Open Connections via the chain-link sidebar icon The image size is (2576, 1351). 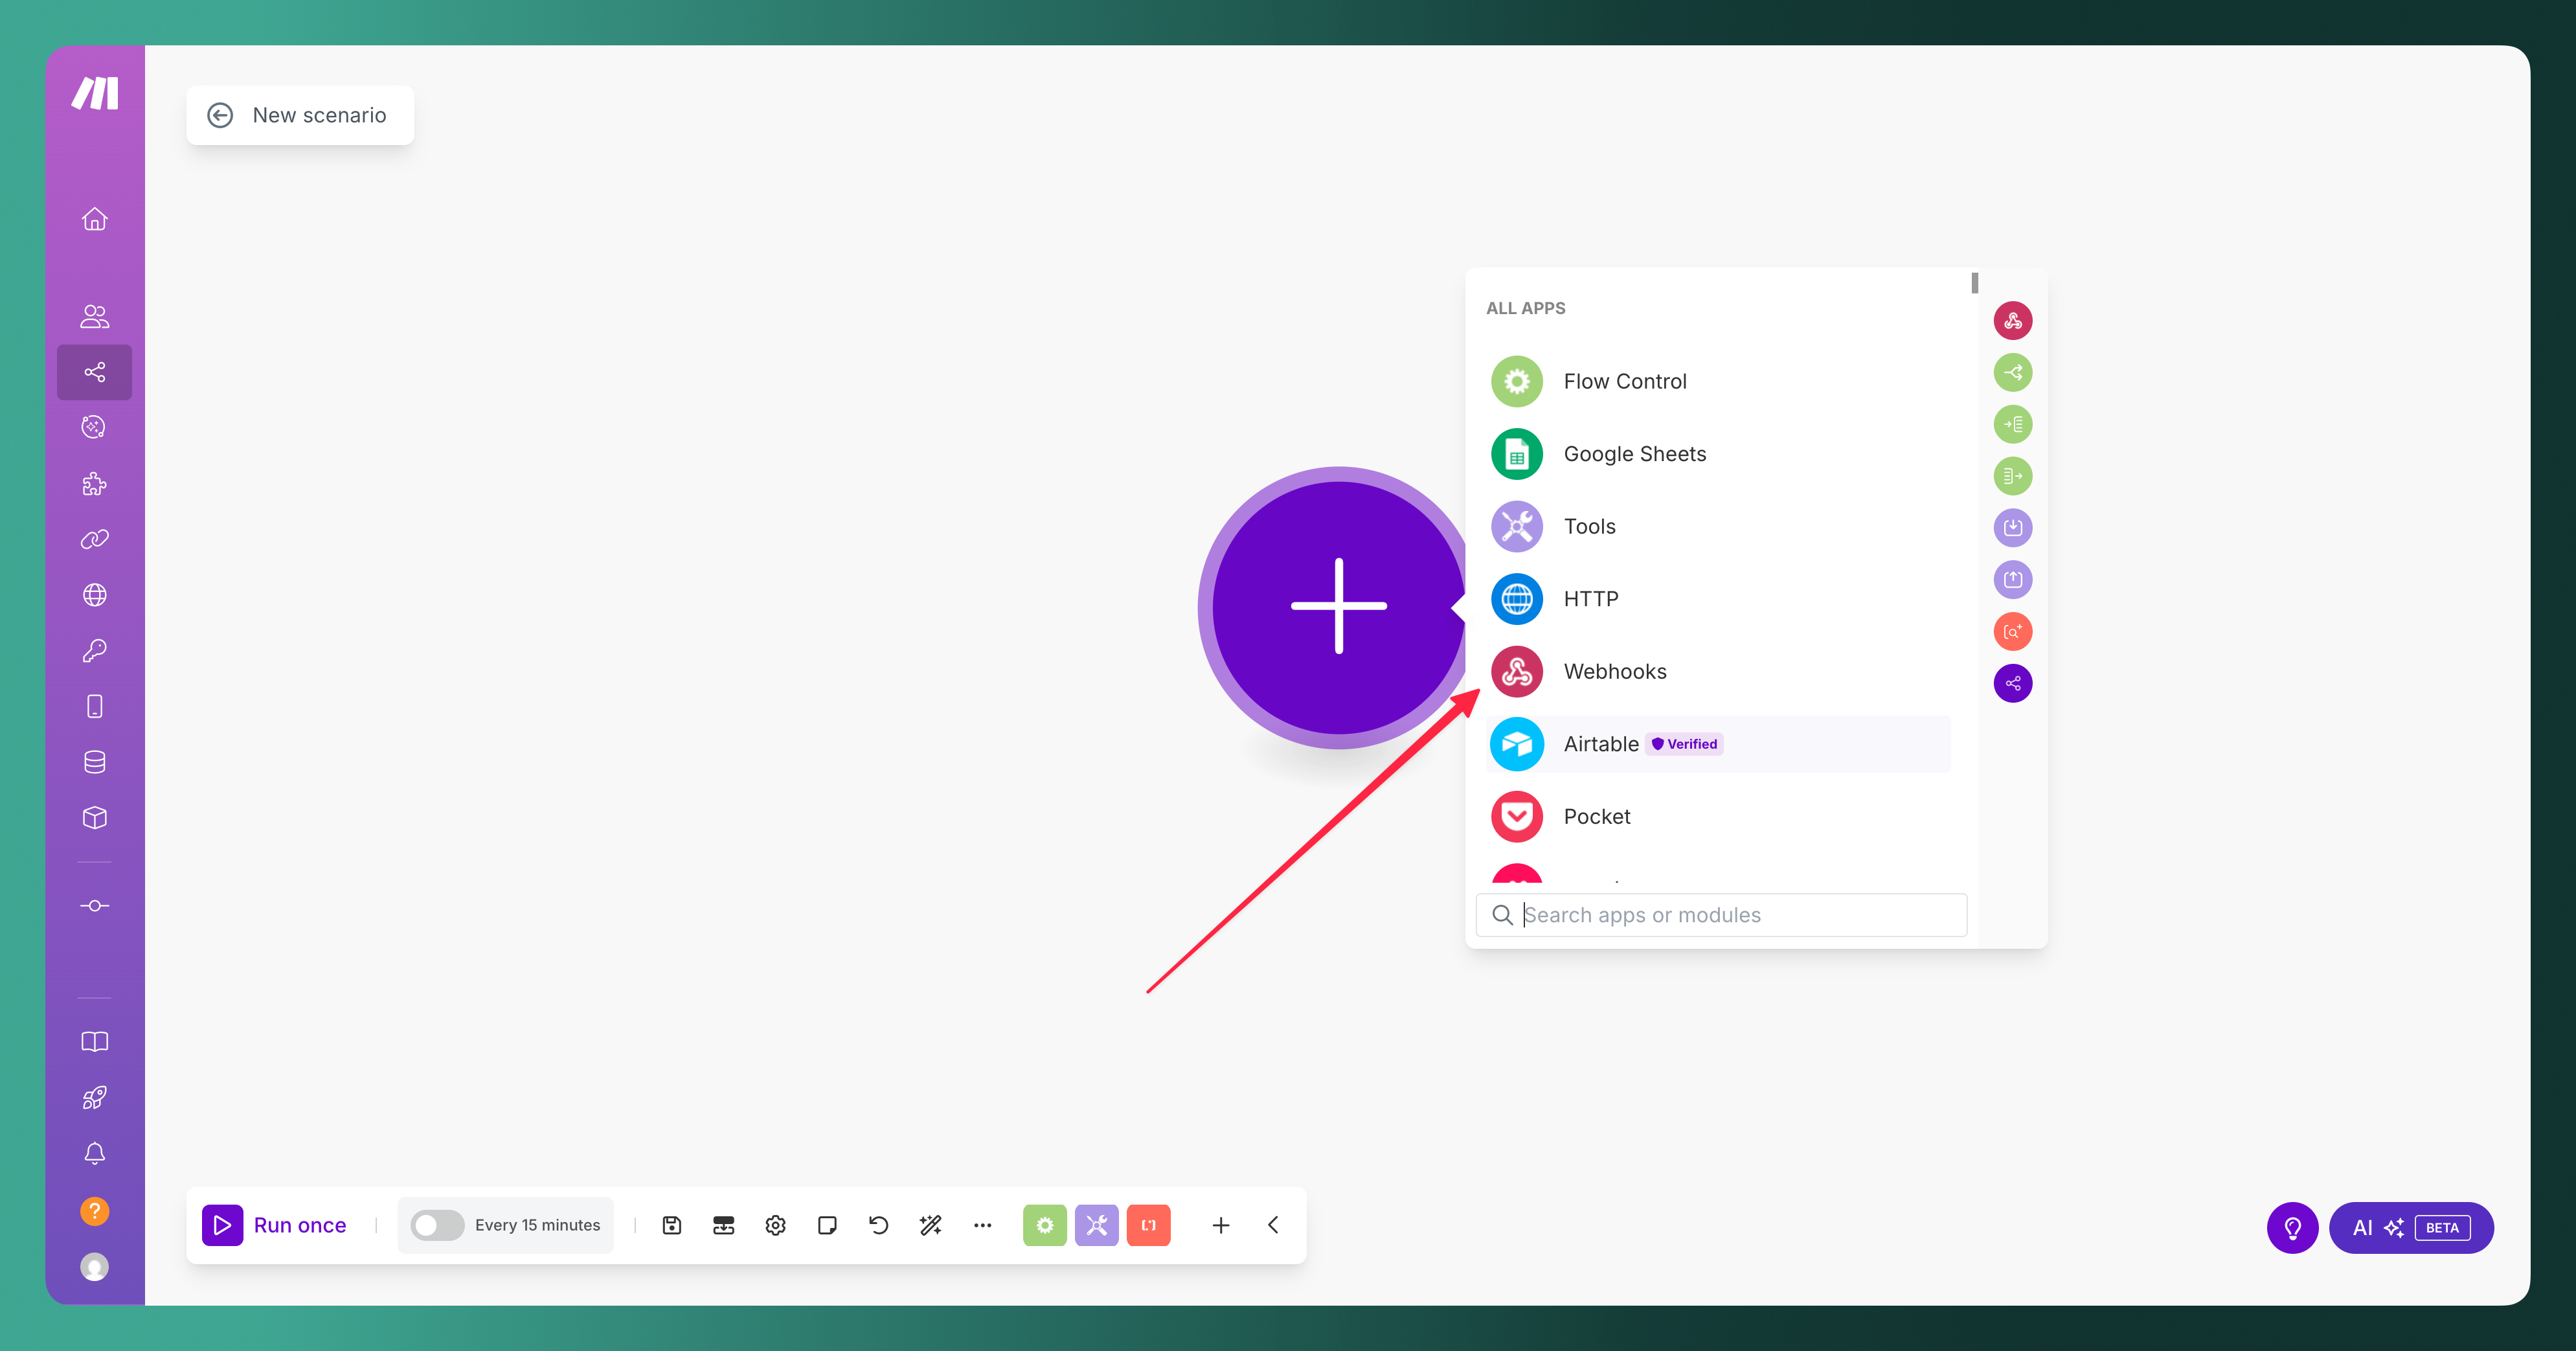tap(94, 539)
